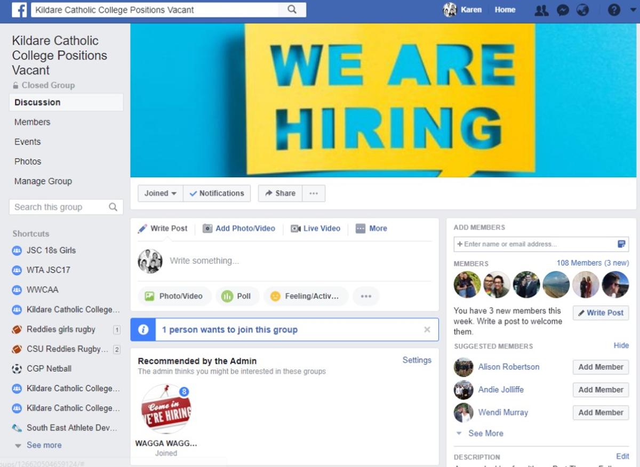Open the Notifications globe icon
Screen dimensions: 640x467
(582, 10)
